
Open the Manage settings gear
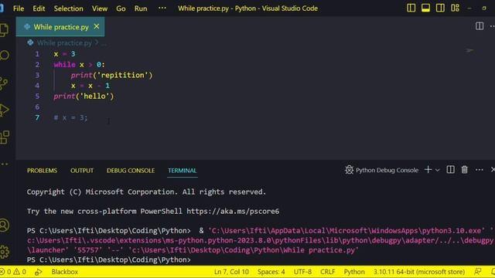(5, 252)
